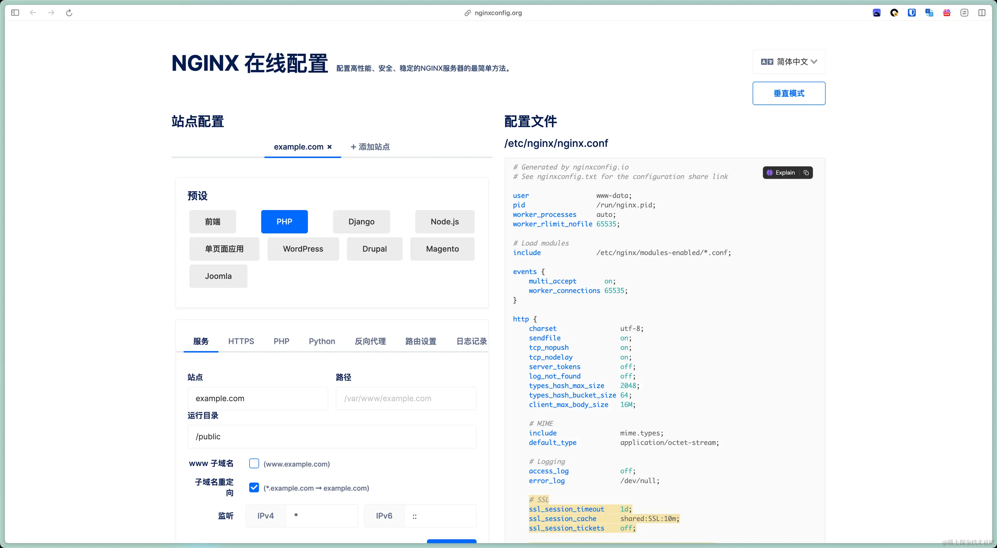Click the nginxconfig.org address bar

pyautogui.click(x=498, y=13)
